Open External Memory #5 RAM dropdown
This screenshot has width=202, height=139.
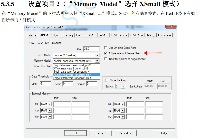(x=123, y=110)
